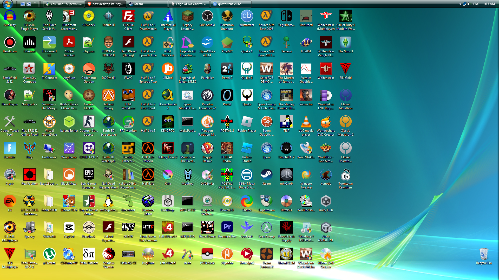Open the Call of Duty 4 icon

point(346,20)
